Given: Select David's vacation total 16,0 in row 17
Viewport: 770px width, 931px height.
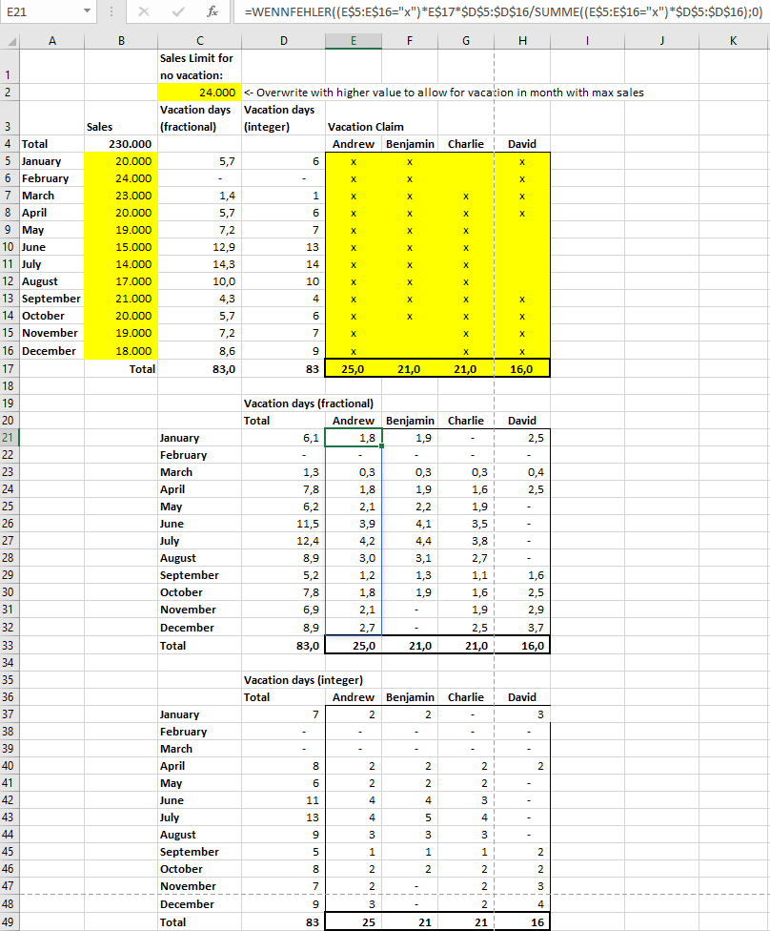Looking at the screenshot, I should tap(522, 369).
